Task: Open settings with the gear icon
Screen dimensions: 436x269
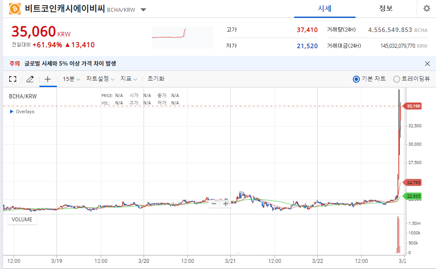Action: [x=426, y=9]
